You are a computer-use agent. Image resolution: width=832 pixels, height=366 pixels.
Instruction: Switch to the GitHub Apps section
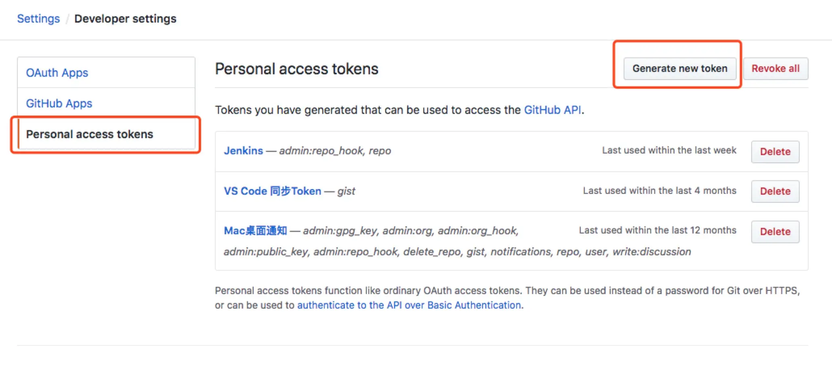click(x=59, y=103)
